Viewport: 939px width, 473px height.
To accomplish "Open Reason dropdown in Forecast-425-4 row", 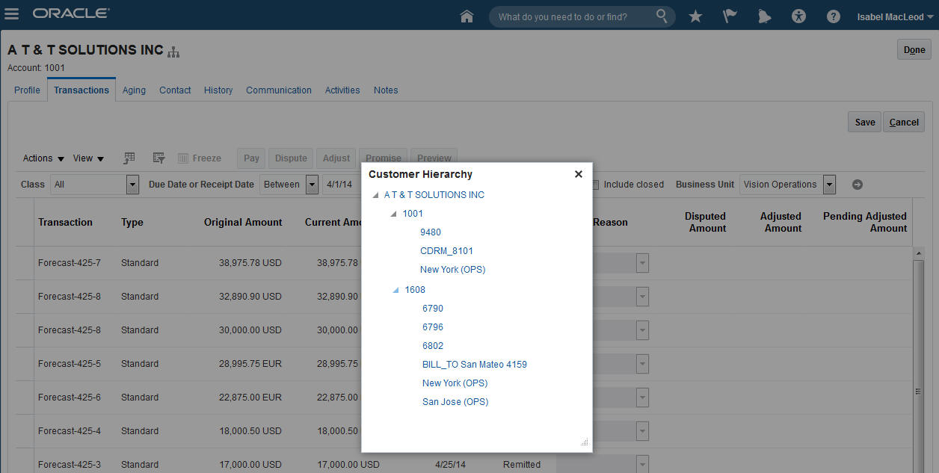I will pos(642,431).
